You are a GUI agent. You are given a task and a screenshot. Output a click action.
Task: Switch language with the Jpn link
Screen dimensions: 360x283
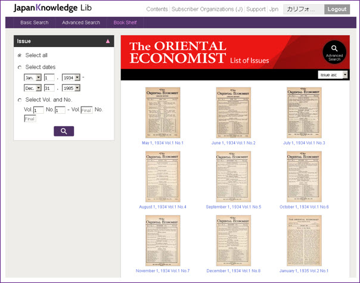274,9
